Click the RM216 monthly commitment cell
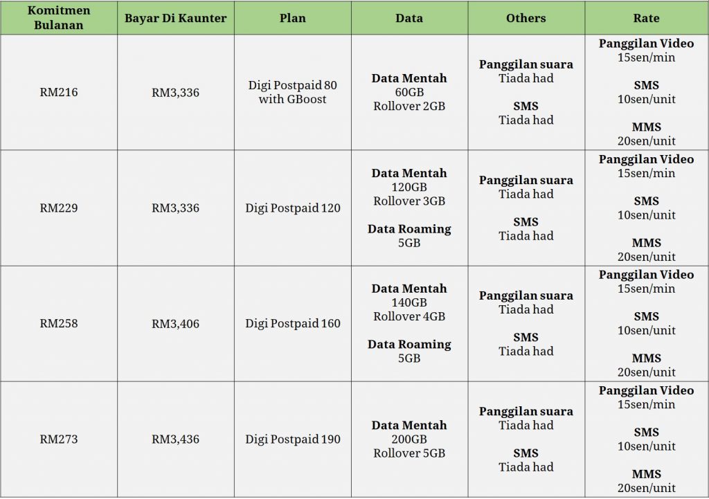The height and width of the screenshot is (499, 709). tap(59, 92)
